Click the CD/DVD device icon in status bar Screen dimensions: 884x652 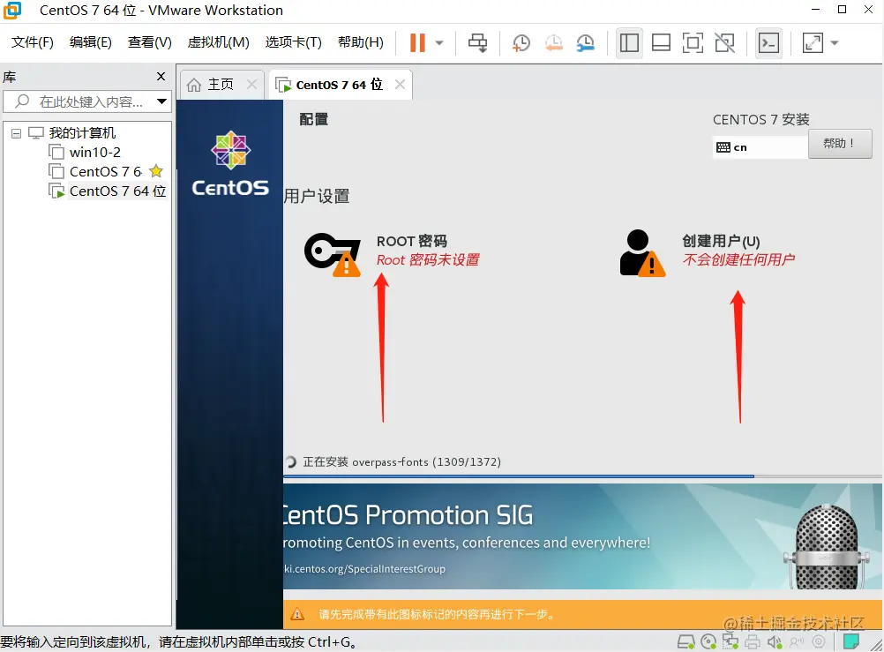coord(708,642)
